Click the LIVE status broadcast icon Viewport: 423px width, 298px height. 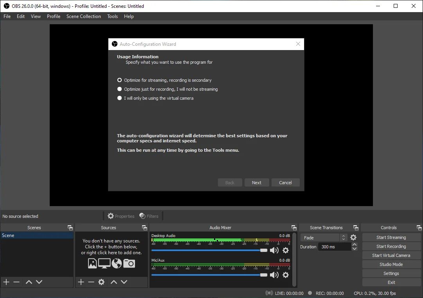click(x=269, y=293)
